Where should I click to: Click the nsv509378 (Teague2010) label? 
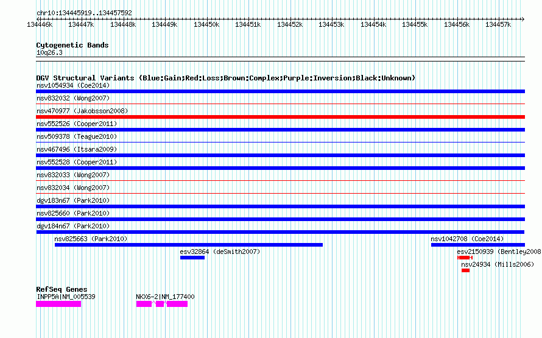pyautogui.click(x=77, y=136)
